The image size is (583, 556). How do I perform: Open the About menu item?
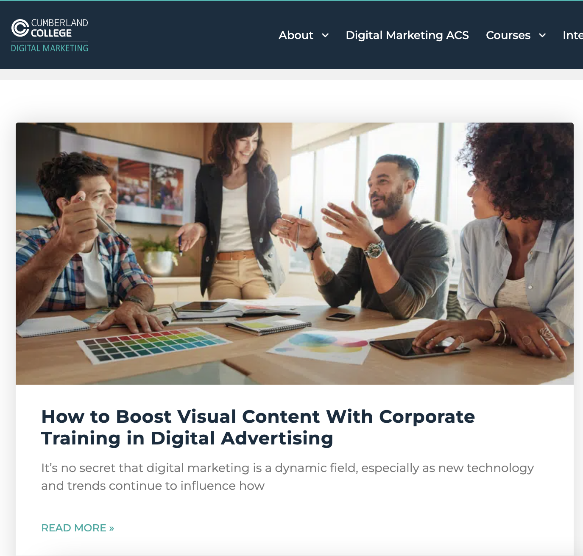pos(296,35)
